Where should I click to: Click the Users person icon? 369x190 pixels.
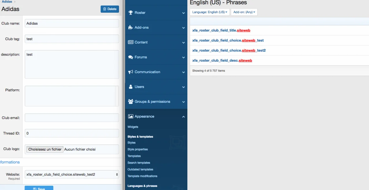coord(131,87)
